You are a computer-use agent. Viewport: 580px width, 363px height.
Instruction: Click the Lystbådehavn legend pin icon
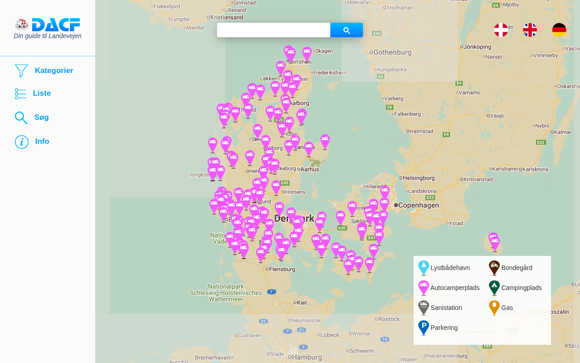tap(424, 268)
